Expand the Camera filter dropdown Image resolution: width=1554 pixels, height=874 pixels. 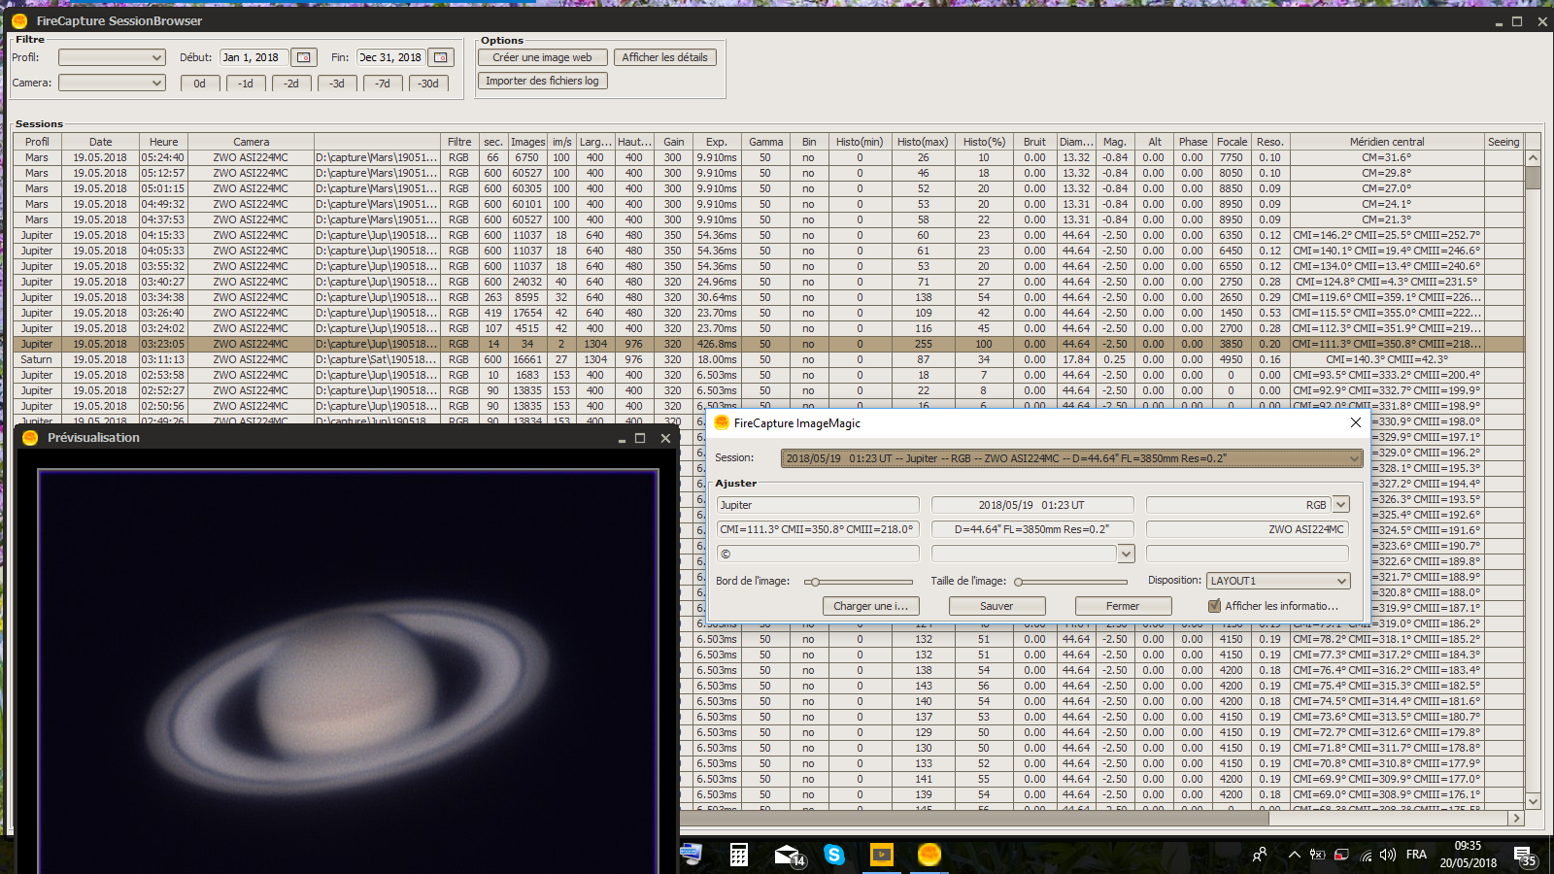point(112,84)
